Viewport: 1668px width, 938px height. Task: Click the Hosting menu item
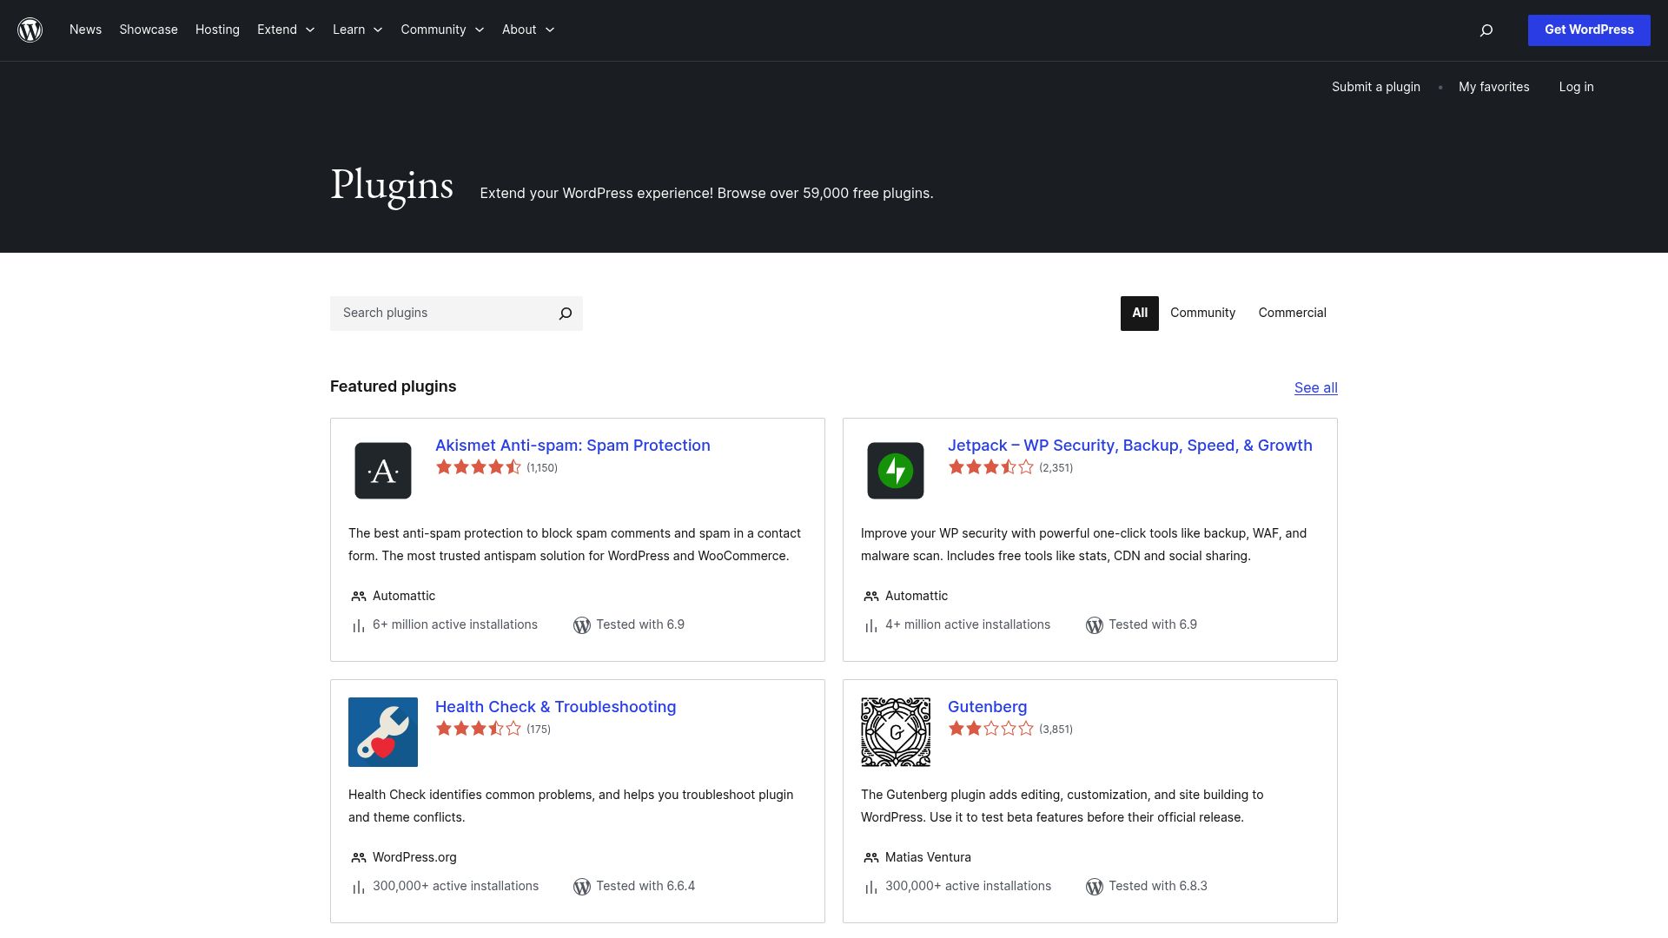coord(217,30)
